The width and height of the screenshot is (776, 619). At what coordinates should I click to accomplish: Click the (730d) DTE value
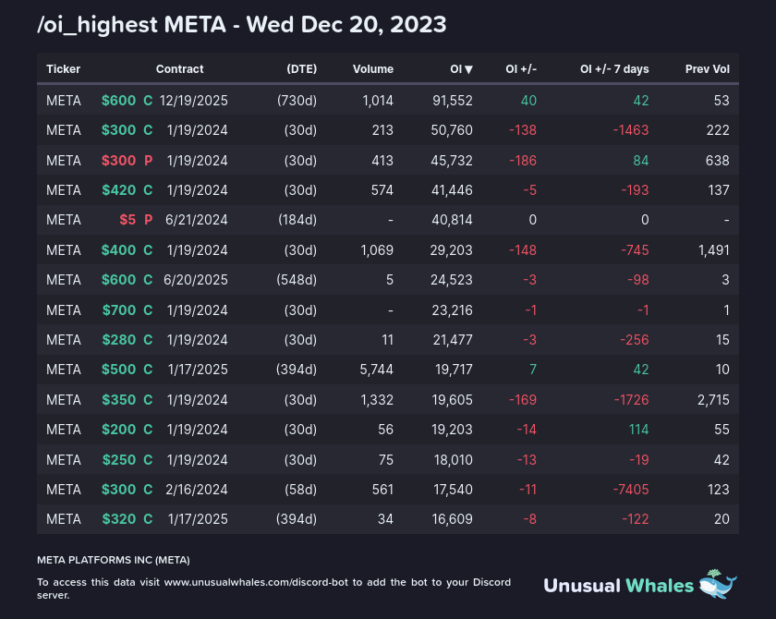click(297, 101)
